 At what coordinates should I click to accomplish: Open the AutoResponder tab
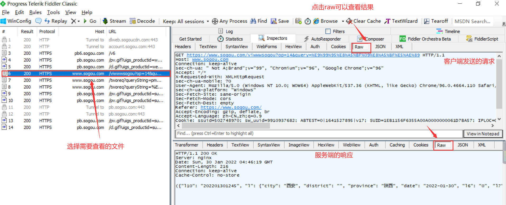[322, 39]
